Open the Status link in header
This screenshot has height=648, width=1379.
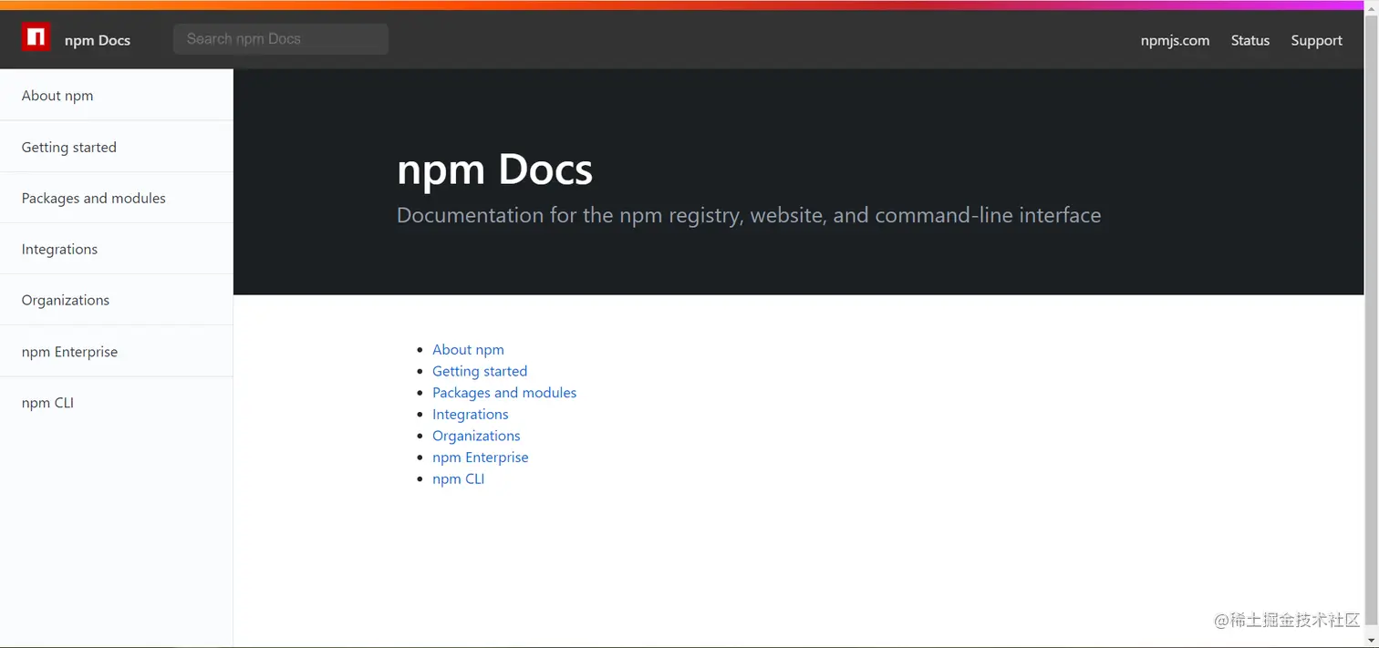point(1250,40)
